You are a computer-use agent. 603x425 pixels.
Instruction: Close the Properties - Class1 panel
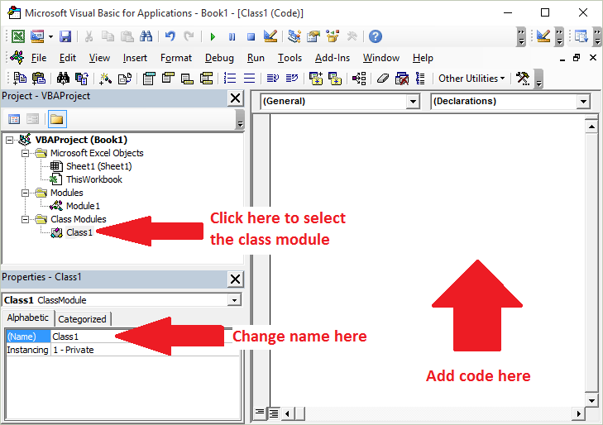point(236,279)
